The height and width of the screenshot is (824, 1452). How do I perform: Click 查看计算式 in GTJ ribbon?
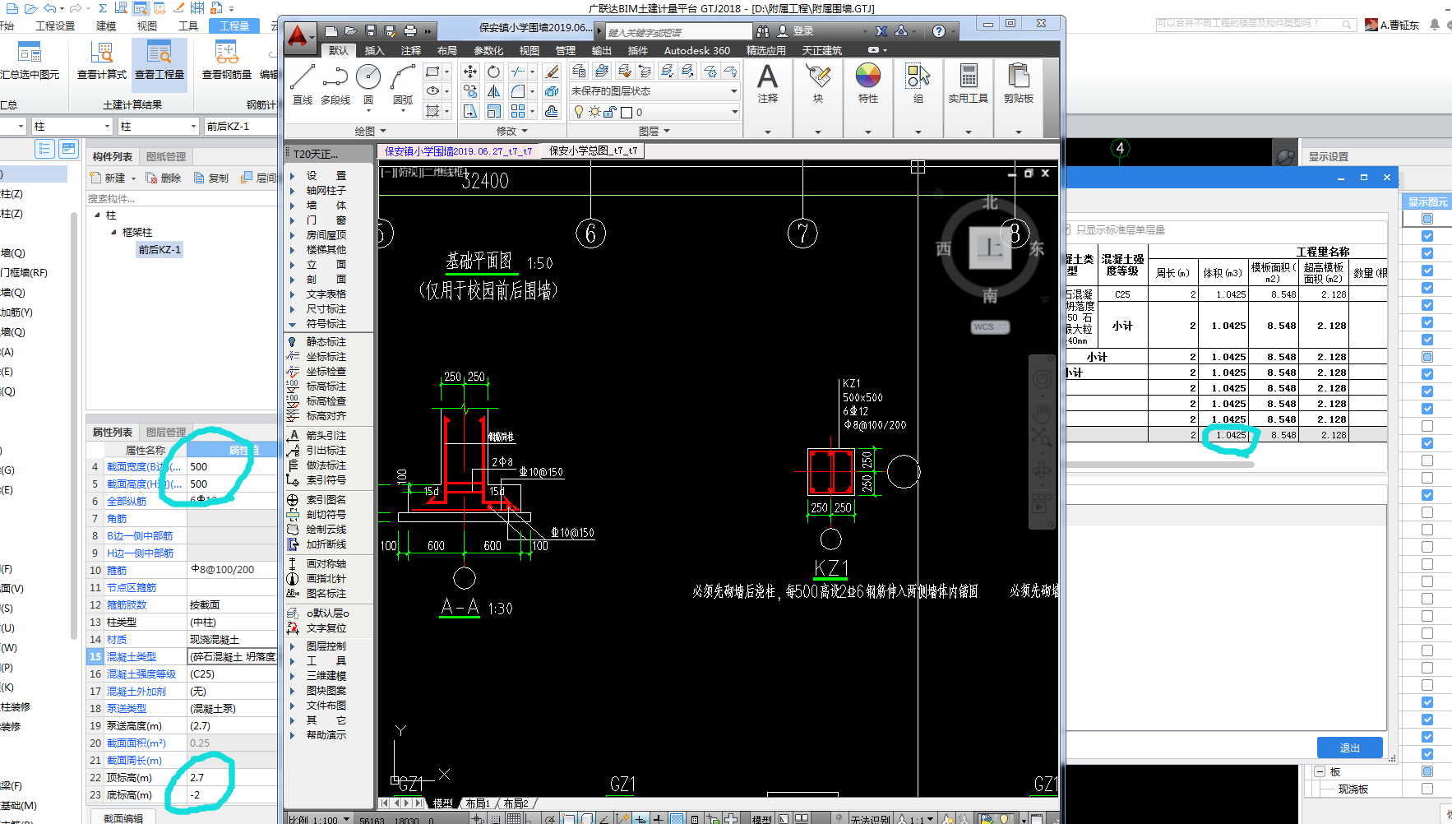pyautogui.click(x=102, y=61)
